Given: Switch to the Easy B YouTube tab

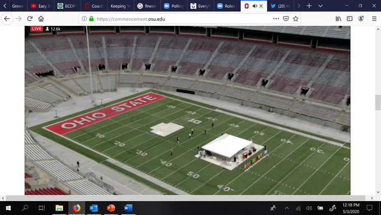Looking at the screenshot, I should (40, 6).
